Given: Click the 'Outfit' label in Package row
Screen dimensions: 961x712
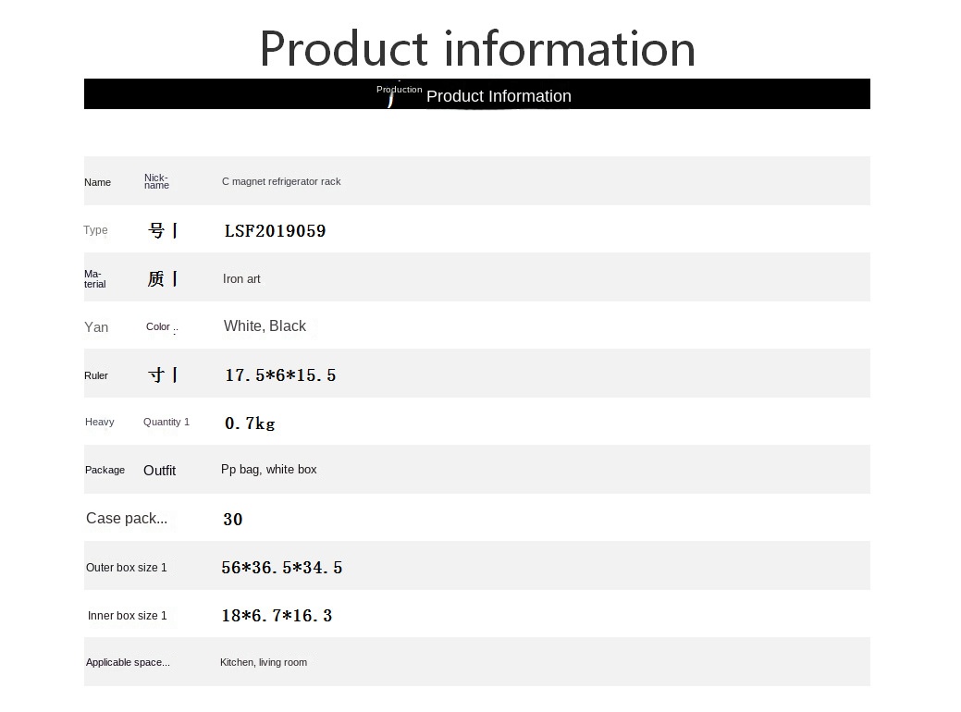Looking at the screenshot, I should 159,471.
